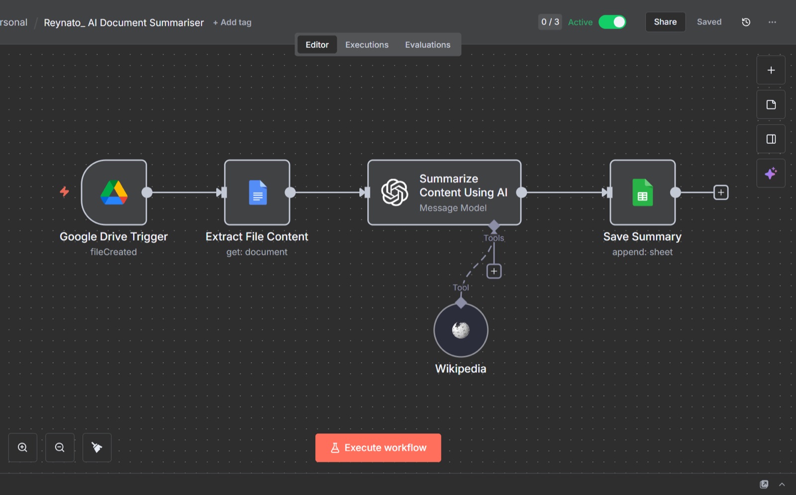Click the Saved status text

click(709, 22)
